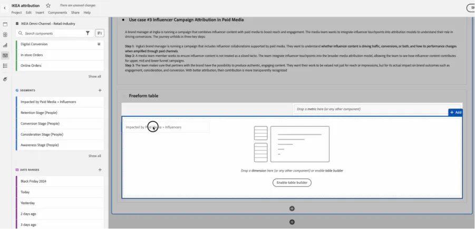Open the Components menu
Image resolution: width=475 pixels, height=229 pixels.
click(57, 13)
